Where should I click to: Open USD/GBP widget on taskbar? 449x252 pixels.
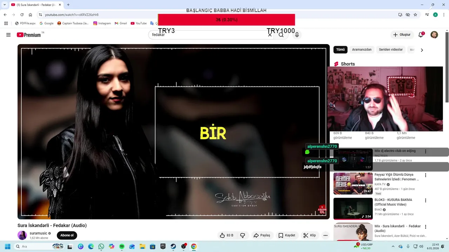coord(364,246)
